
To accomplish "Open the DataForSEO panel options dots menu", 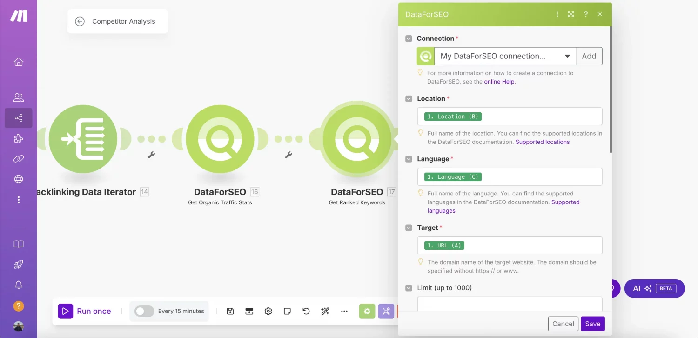I will 557,14.
